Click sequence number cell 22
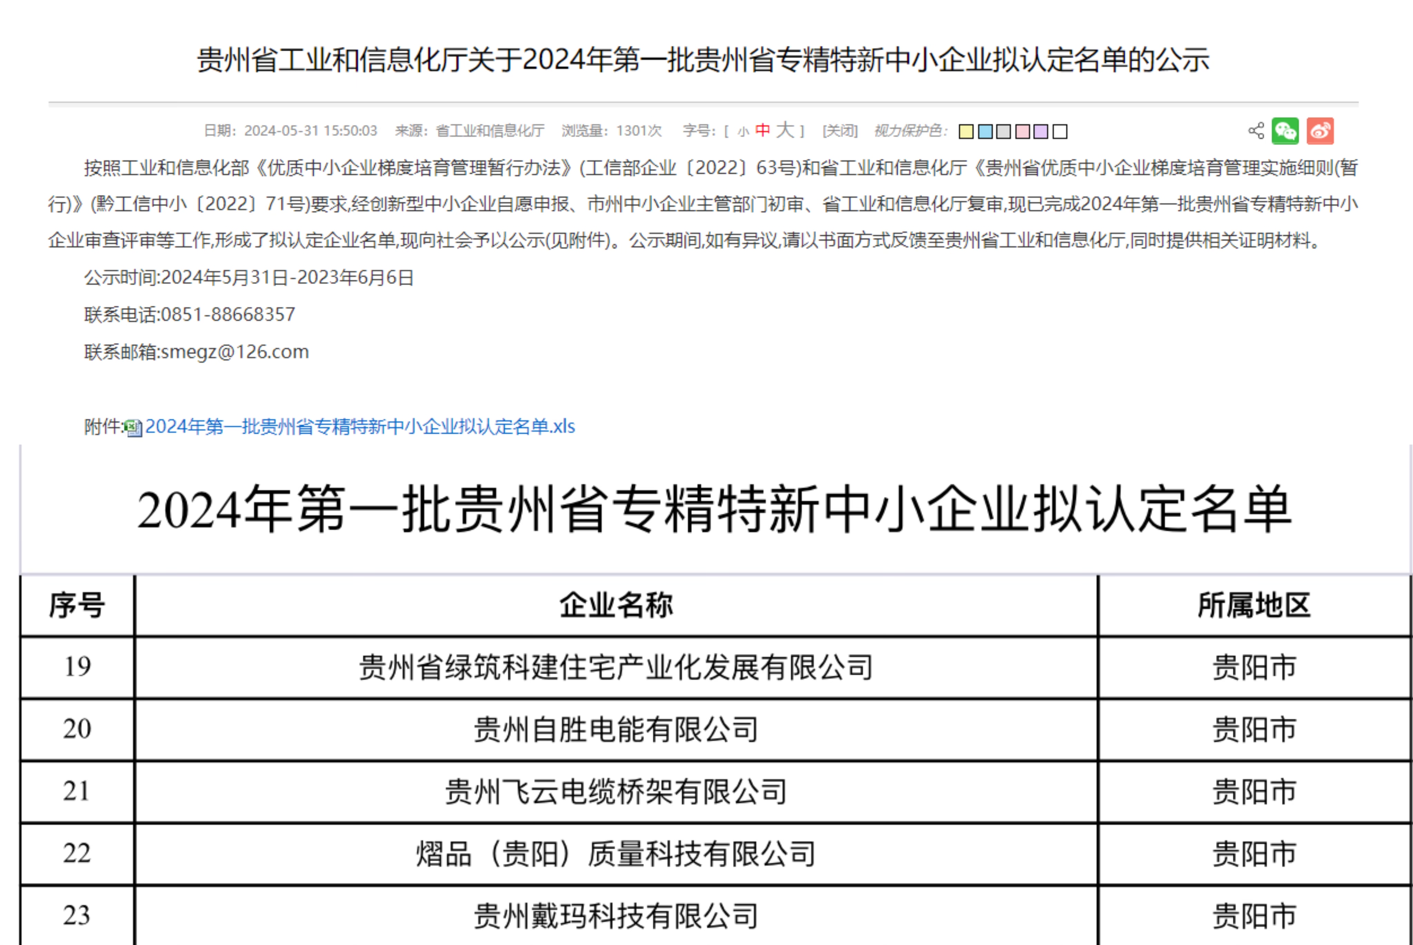The height and width of the screenshot is (945, 1413). click(x=77, y=854)
